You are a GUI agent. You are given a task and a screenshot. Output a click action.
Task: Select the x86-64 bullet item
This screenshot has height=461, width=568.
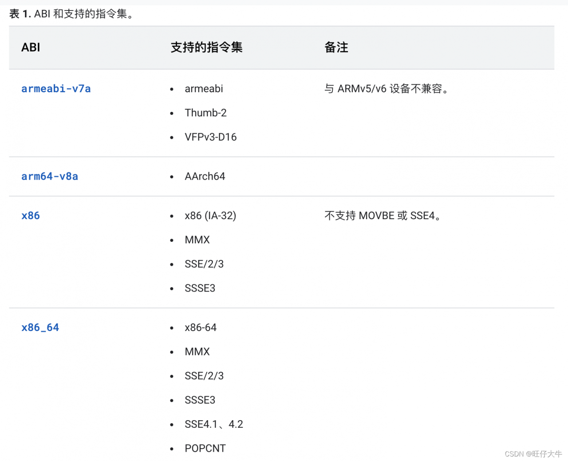pos(201,327)
